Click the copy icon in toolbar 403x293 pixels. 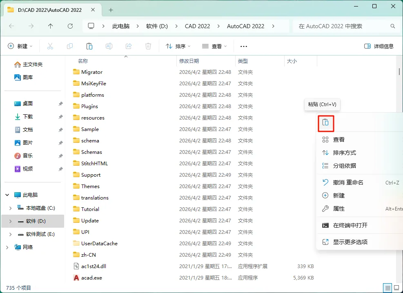70,46
